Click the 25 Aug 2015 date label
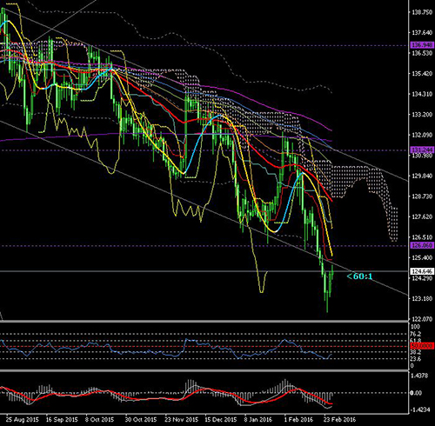This screenshot has height=426, width=435. [23, 419]
